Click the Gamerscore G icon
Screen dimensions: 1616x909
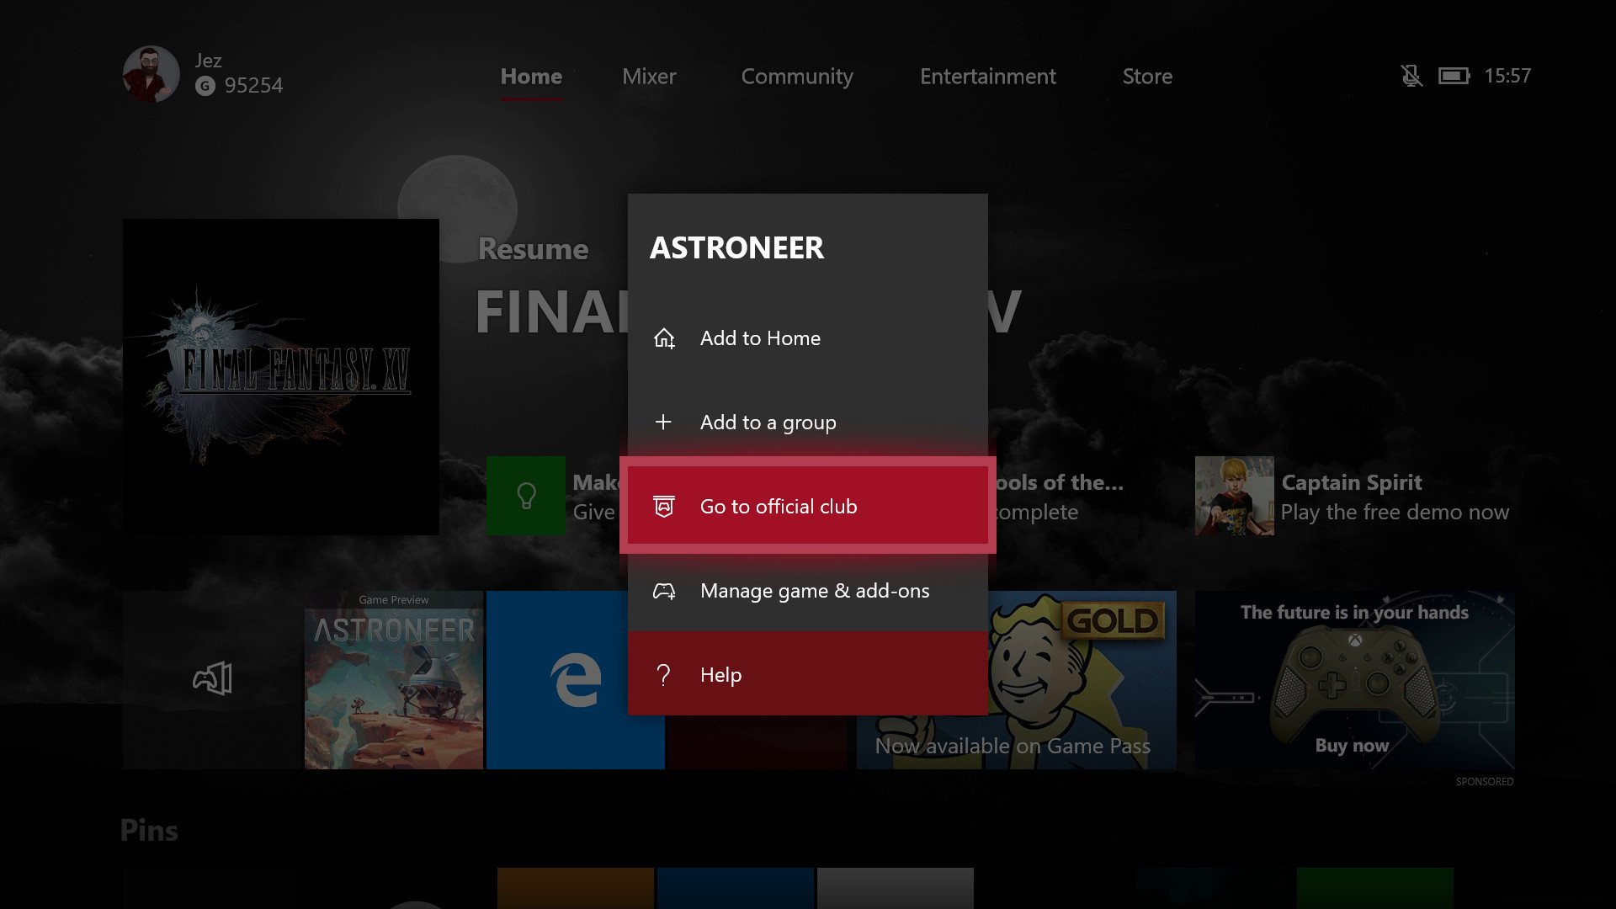click(x=205, y=86)
